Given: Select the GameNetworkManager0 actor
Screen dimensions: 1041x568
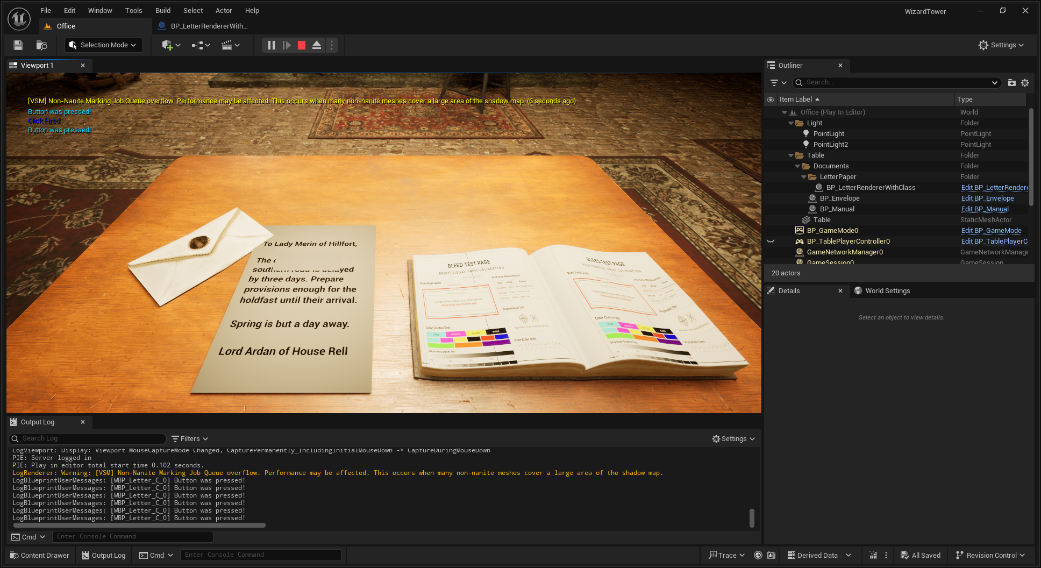Looking at the screenshot, I should point(845,252).
